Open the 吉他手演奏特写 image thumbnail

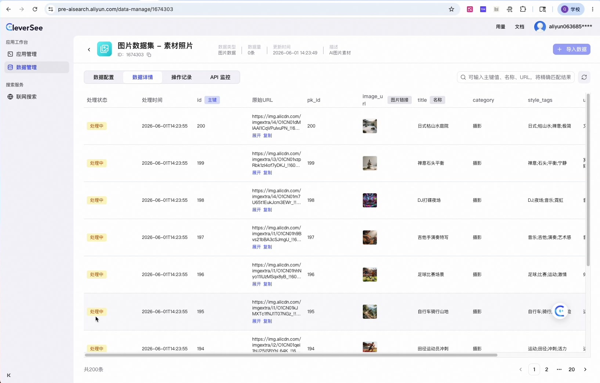pyautogui.click(x=369, y=237)
